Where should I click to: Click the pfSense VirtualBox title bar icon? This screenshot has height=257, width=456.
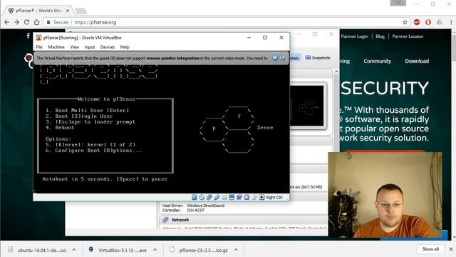click(x=38, y=38)
